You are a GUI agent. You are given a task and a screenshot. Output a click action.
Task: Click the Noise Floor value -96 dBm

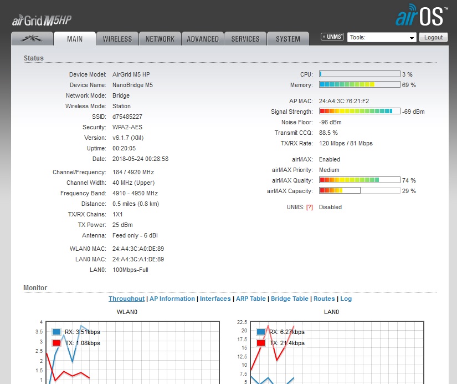tap(330, 122)
